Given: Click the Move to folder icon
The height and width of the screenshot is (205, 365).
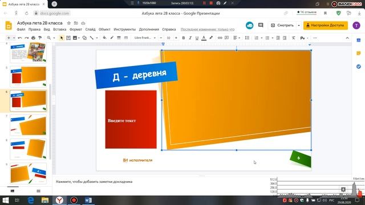Looking at the screenshot, I should tap(76, 23).
